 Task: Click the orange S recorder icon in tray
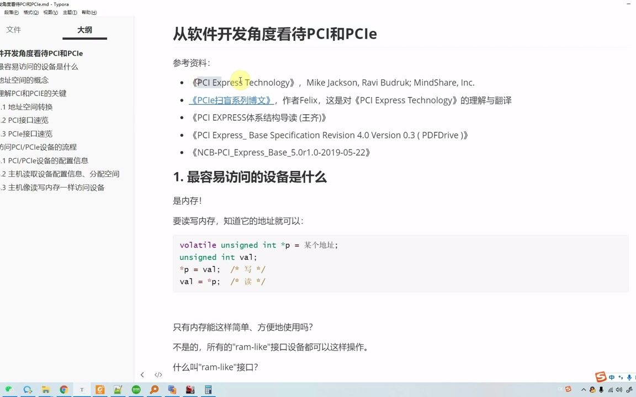(569, 389)
